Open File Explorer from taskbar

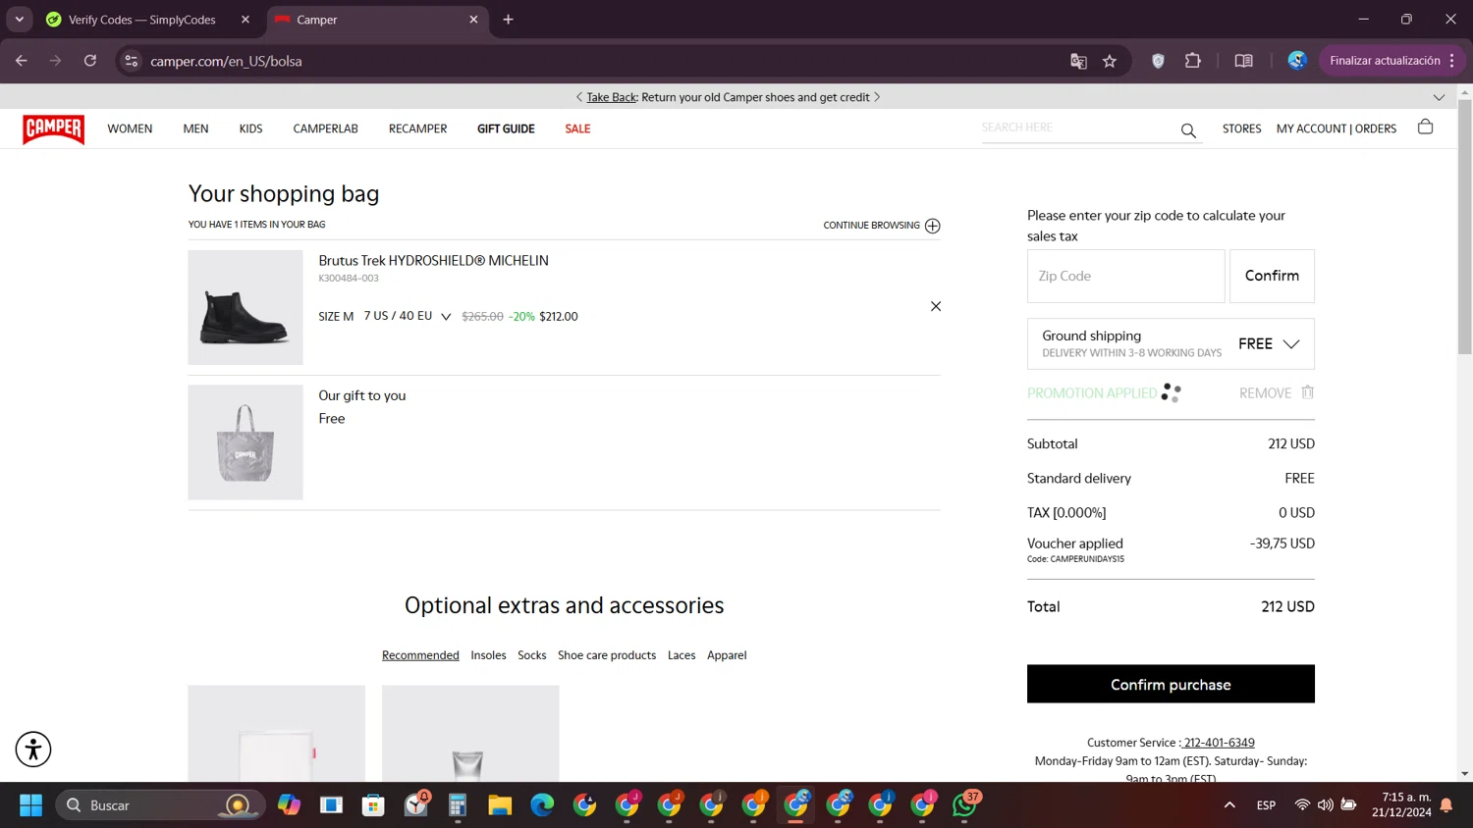[x=500, y=805]
